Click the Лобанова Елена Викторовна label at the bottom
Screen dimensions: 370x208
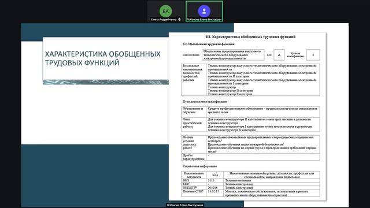[x=185, y=205]
